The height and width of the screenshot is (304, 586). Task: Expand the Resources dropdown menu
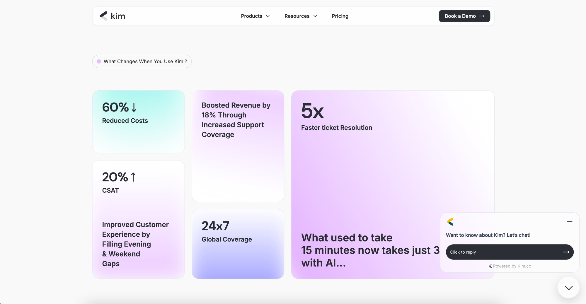[301, 16]
